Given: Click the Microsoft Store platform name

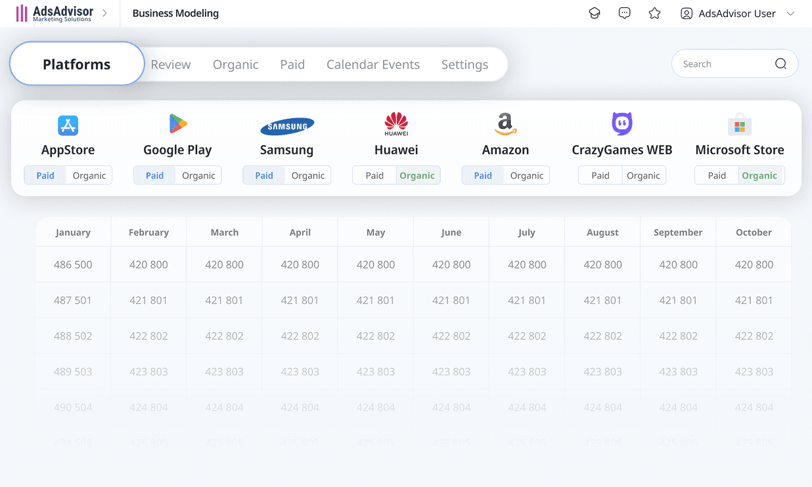Looking at the screenshot, I should 740,150.
